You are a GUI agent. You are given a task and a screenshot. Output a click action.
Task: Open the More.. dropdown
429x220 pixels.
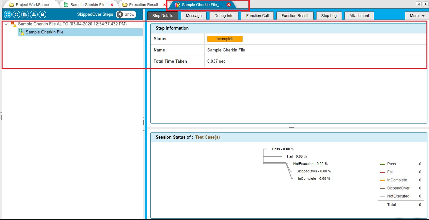(x=417, y=16)
